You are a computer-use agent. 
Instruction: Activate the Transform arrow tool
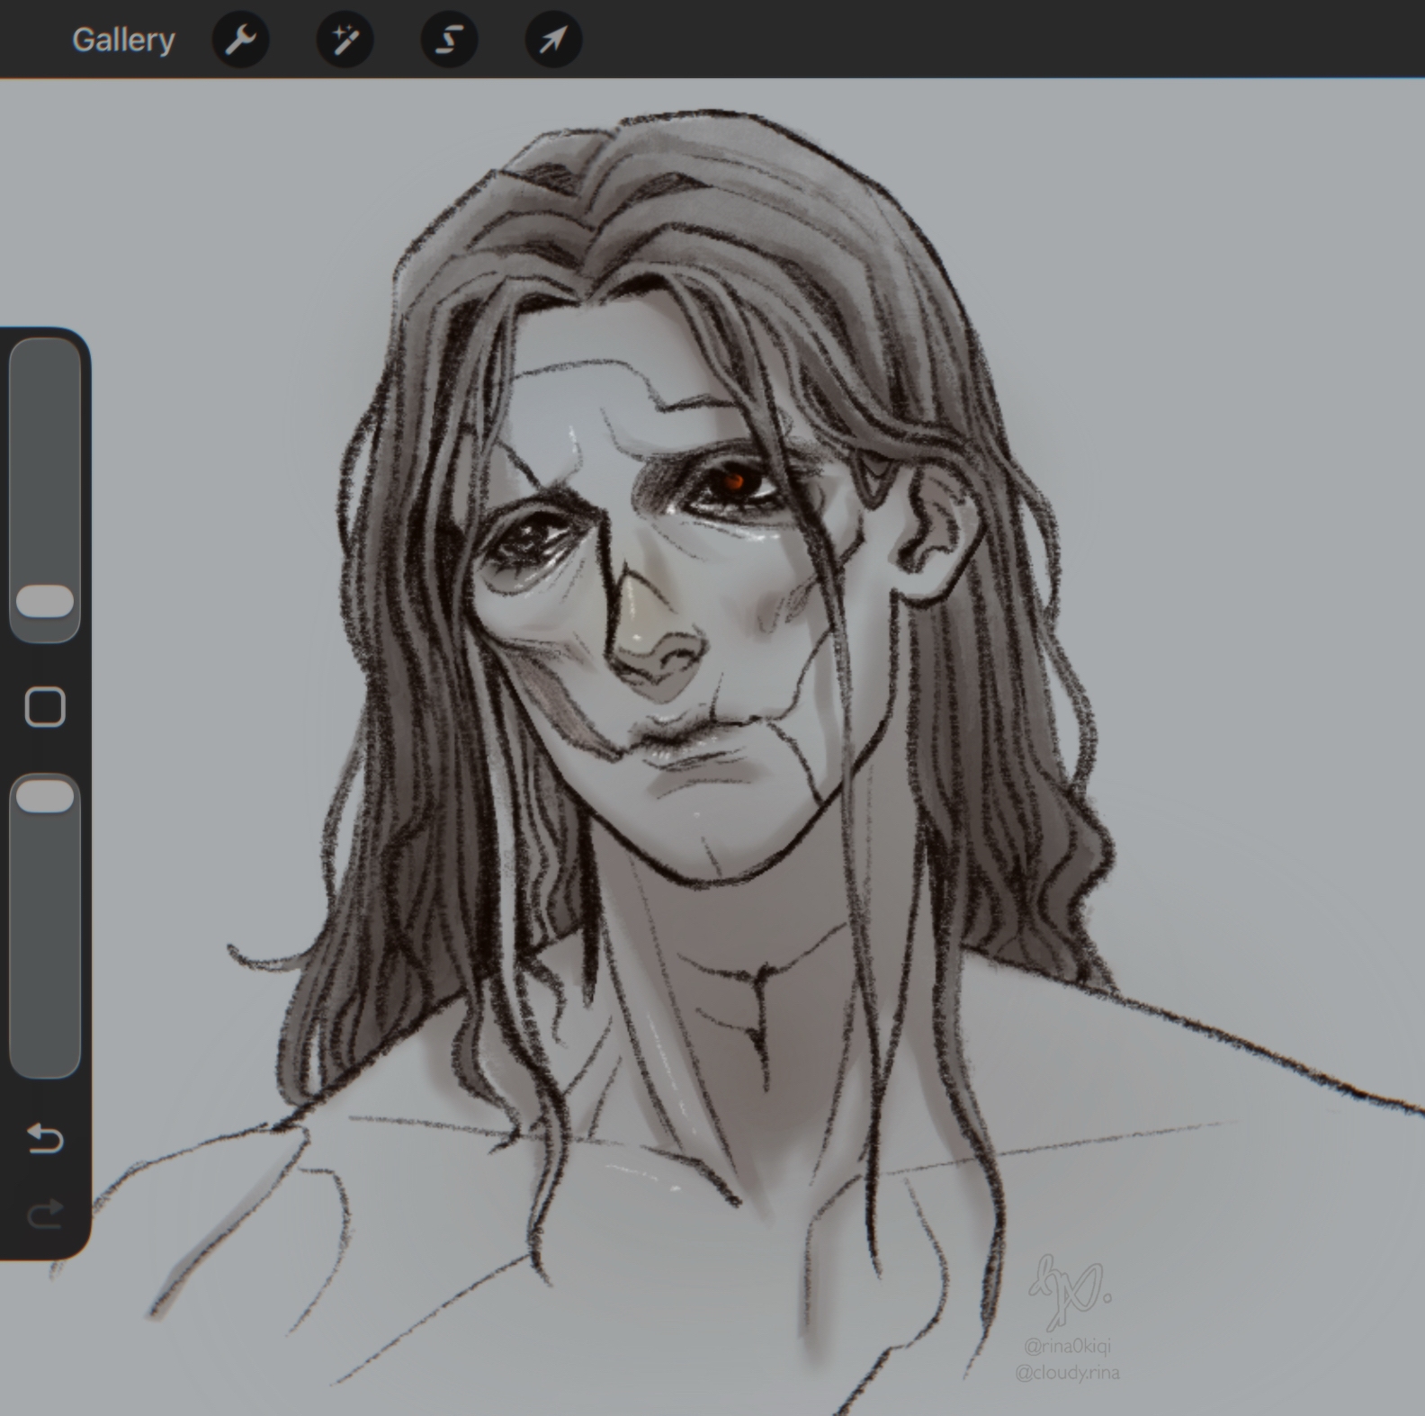(x=553, y=40)
